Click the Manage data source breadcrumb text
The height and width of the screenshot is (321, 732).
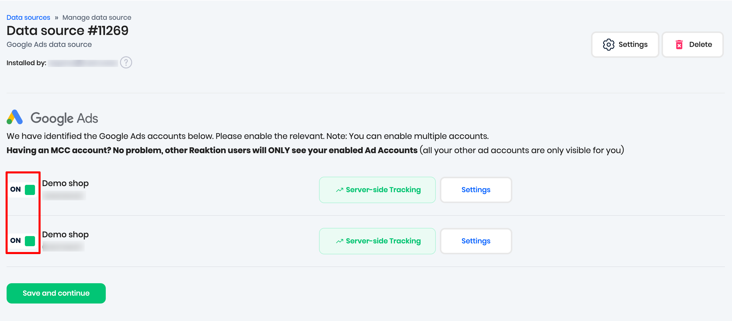click(x=97, y=17)
